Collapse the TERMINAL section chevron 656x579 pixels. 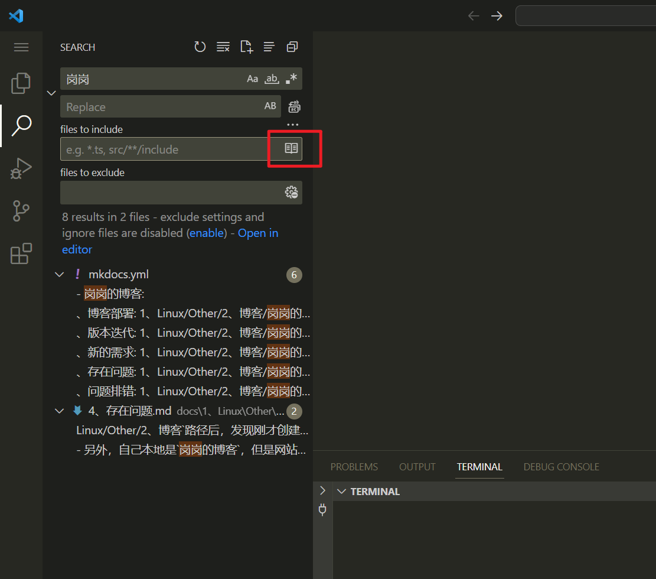(x=341, y=491)
